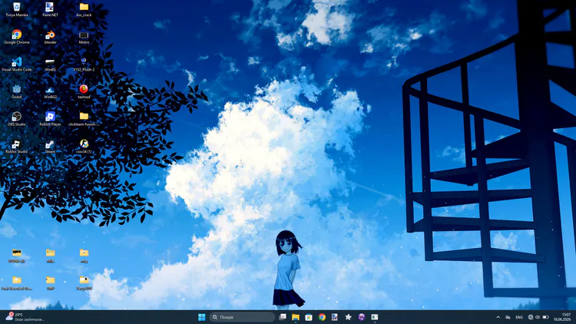This screenshot has height=324, width=576.
Task: Open the star icon app on the taskbar
Action: (x=348, y=317)
